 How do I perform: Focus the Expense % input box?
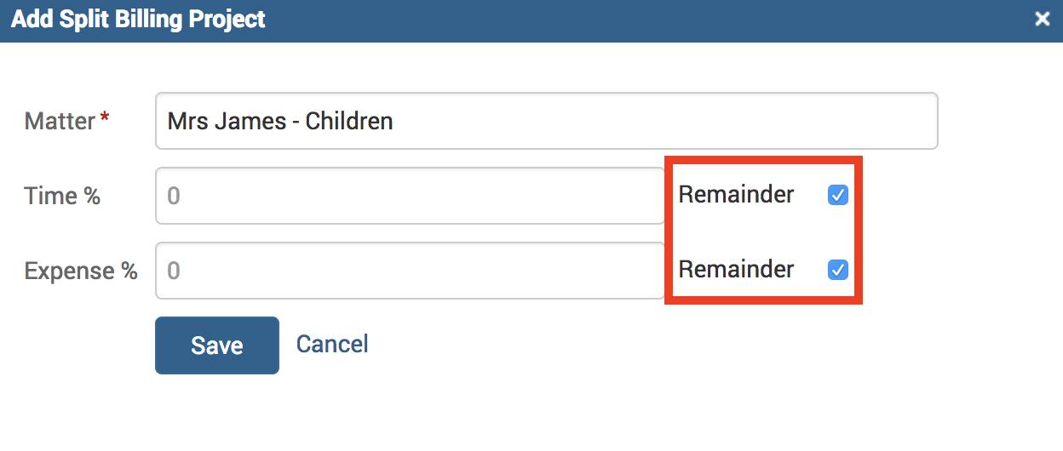[410, 271]
